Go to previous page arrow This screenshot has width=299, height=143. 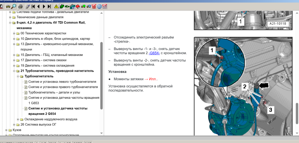(39, 7)
